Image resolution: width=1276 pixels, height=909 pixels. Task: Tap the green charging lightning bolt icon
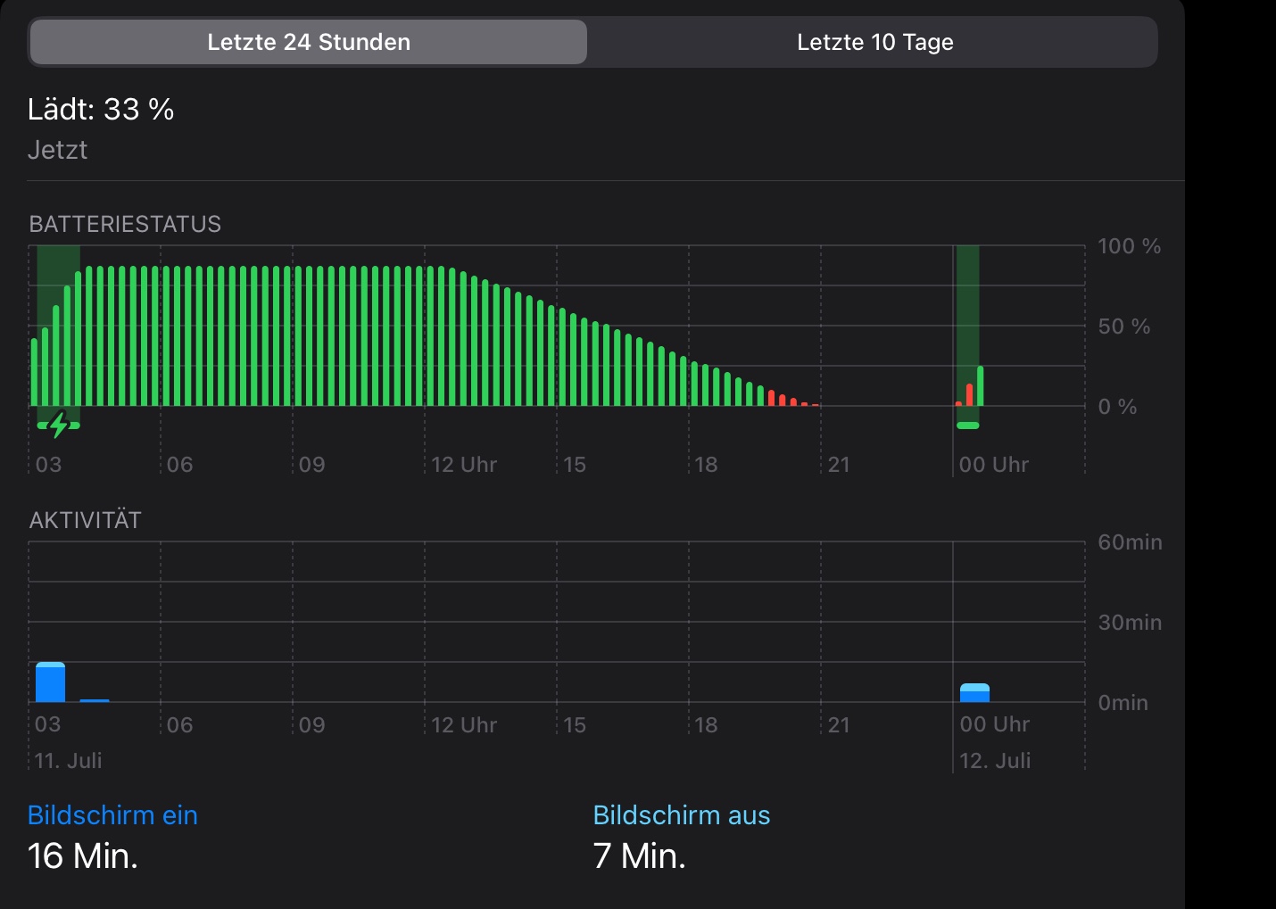click(59, 426)
